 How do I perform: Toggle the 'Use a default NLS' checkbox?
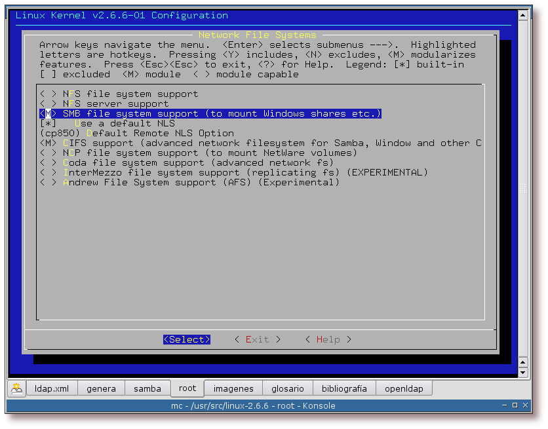click(x=48, y=123)
